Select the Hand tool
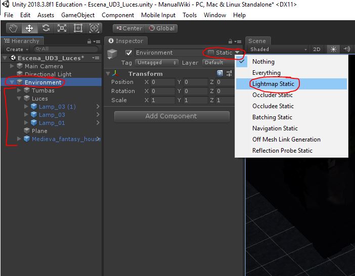 pos(14,28)
